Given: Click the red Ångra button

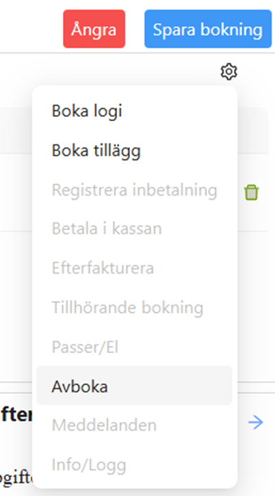Looking at the screenshot, I should pyautogui.click(x=94, y=29).
